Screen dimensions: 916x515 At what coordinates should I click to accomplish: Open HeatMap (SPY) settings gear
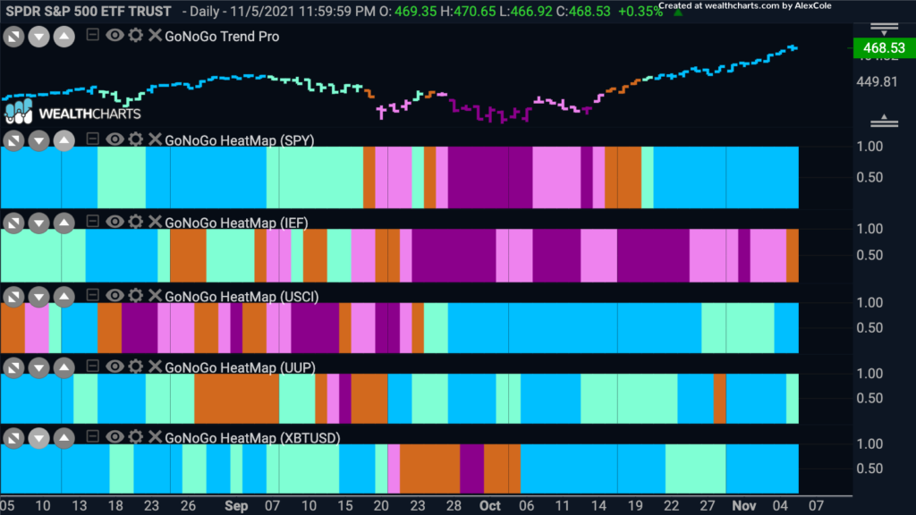(136, 139)
